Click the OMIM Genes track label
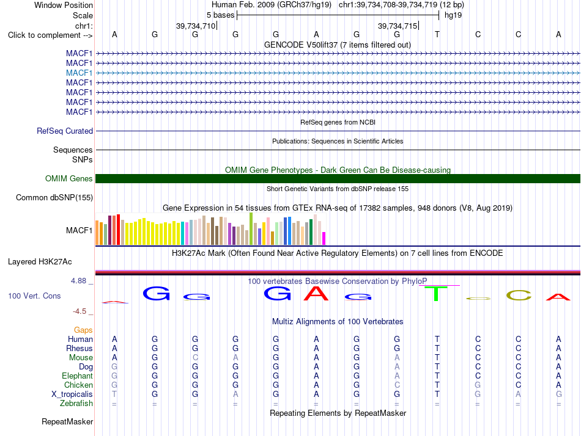581x436 pixels. tap(68, 179)
